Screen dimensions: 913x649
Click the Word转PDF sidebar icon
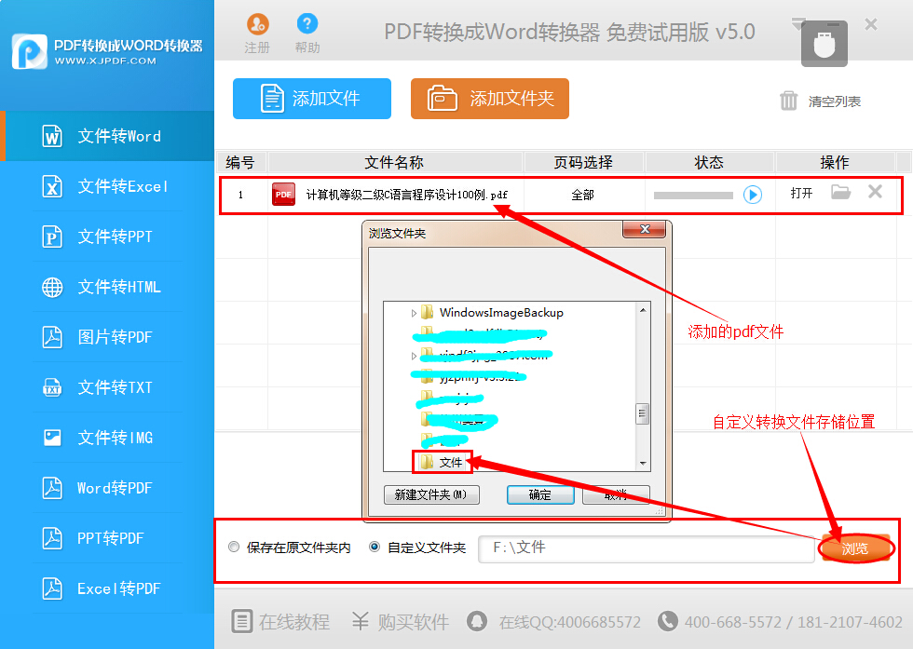52,488
